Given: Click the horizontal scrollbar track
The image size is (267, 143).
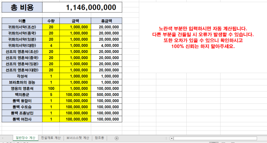Looking at the screenshot, I should (215, 139).
